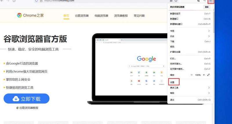Screen dimensions: 232x124
Task: Open Firefox hamburger menu button
Action: (x=211, y=1)
